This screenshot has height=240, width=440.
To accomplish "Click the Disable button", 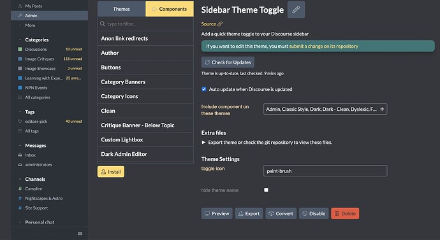I will (x=314, y=213).
